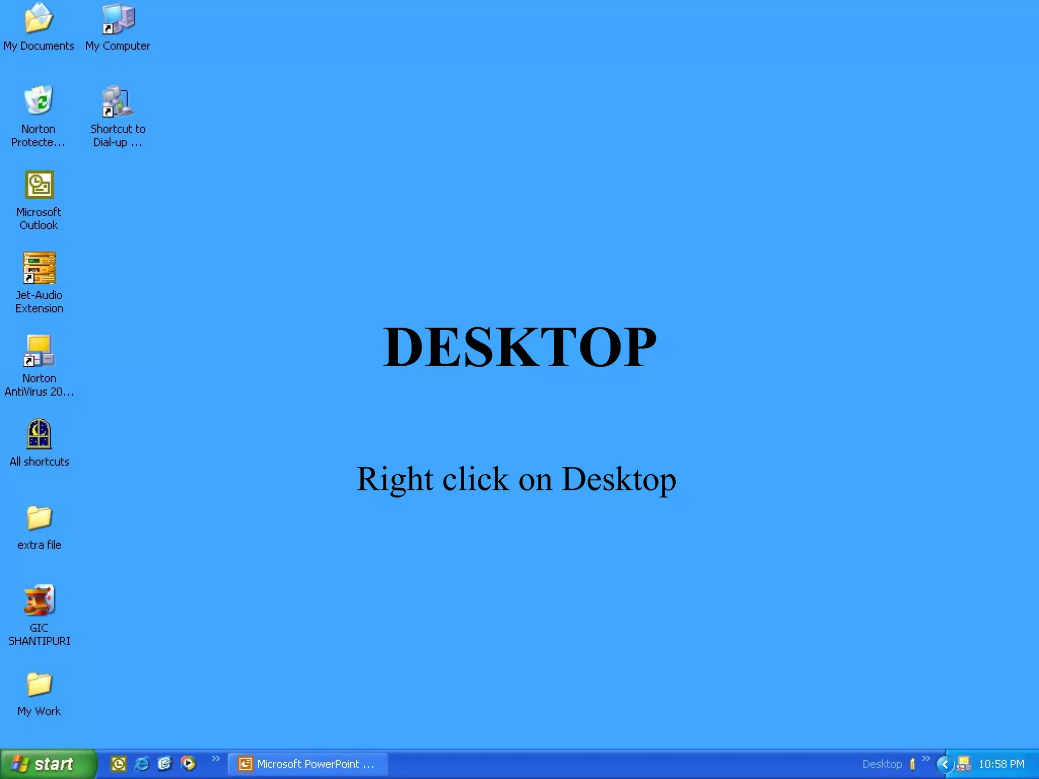
Task: Launch Internet Explorer from Quick Launch
Action: 142,764
